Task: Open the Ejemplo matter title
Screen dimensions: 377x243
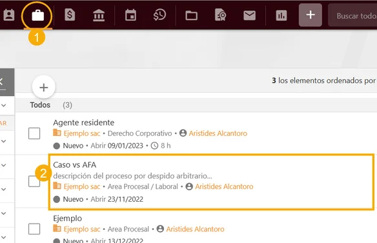Action: (67, 219)
